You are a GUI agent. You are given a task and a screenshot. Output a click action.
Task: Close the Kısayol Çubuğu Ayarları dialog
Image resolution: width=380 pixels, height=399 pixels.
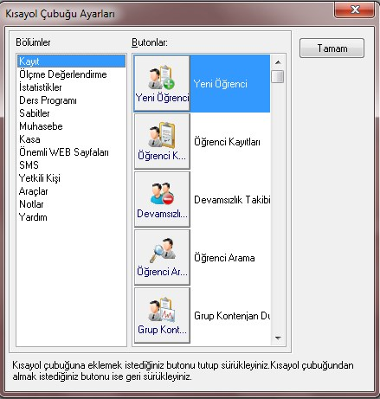tap(355, 10)
